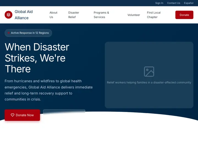
Task: Click the Active Response in 12 Regions badge
Action: pos(28,33)
